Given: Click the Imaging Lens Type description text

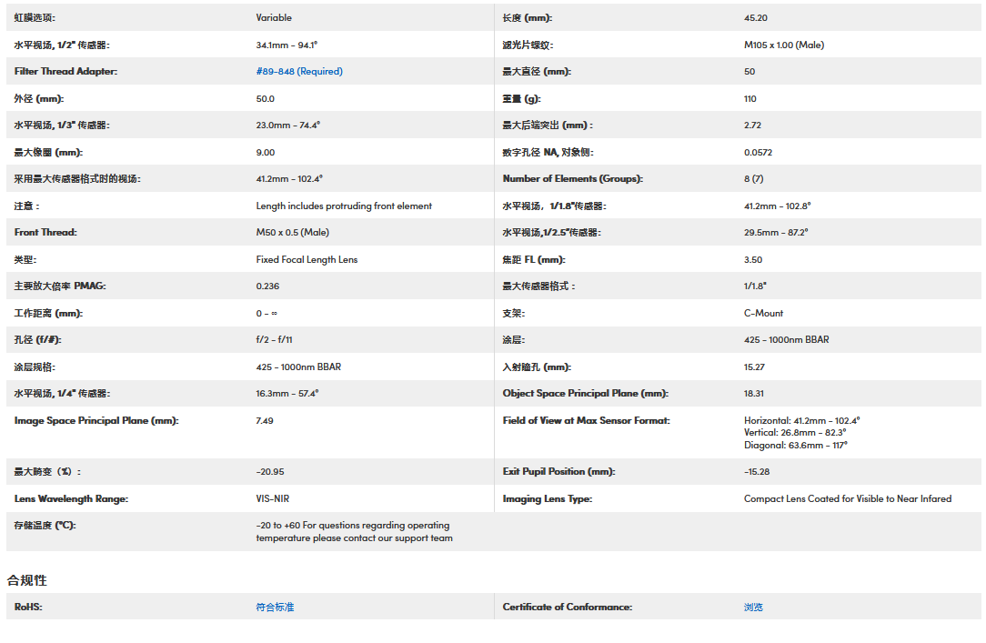Looking at the screenshot, I should pyautogui.click(x=847, y=498).
